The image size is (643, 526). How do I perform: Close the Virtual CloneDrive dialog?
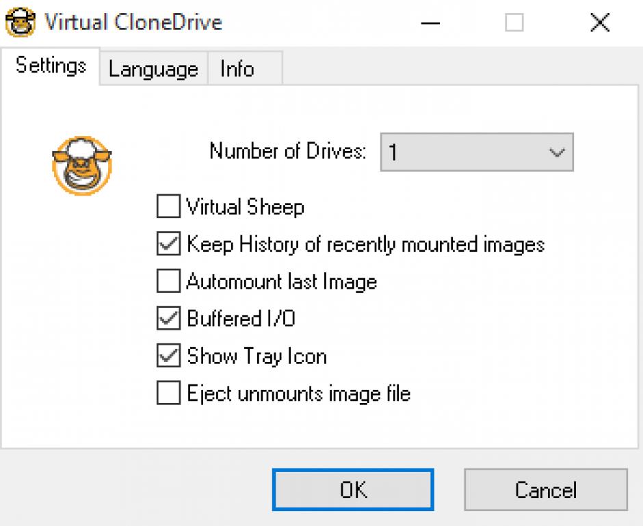pyautogui.click(x=599, y=23)
